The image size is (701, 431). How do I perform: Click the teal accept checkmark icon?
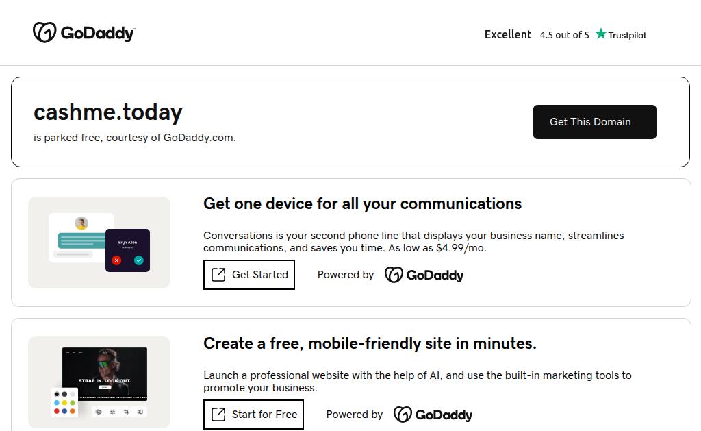tap(139, 260)
